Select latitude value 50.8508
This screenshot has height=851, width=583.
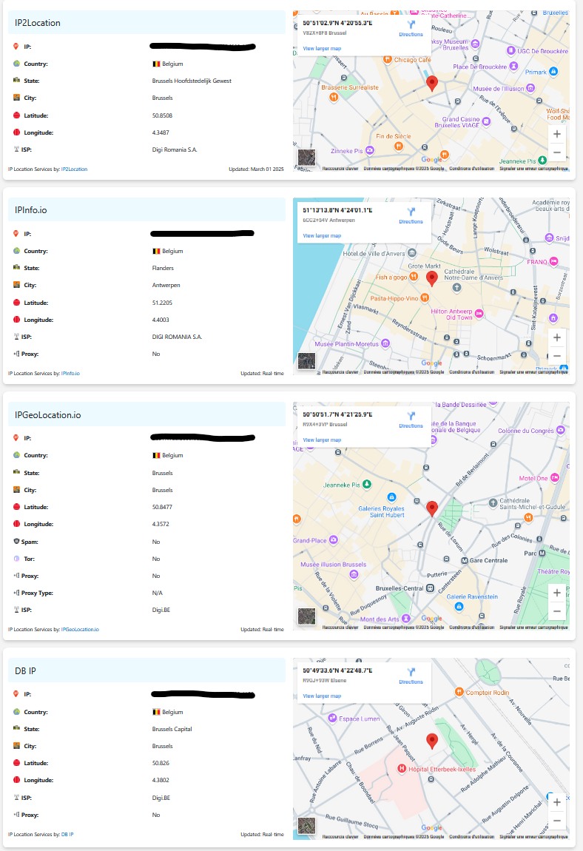[162, 115]
